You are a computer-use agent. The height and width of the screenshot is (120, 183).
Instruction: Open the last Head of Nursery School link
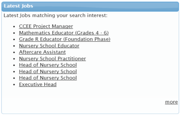pyautogui.click(x=48, y=78)
